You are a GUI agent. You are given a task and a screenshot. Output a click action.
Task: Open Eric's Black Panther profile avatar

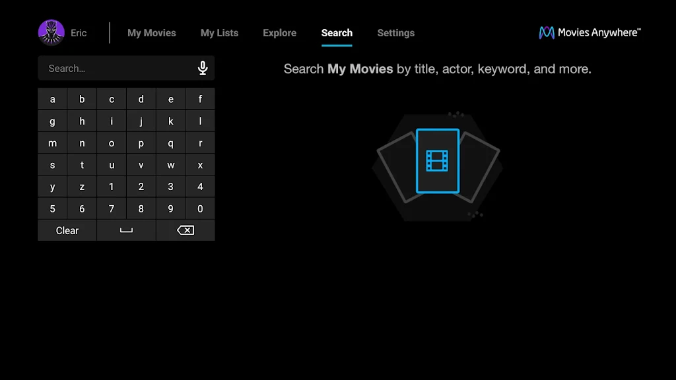pyautogui.click(x=51, y=33)
